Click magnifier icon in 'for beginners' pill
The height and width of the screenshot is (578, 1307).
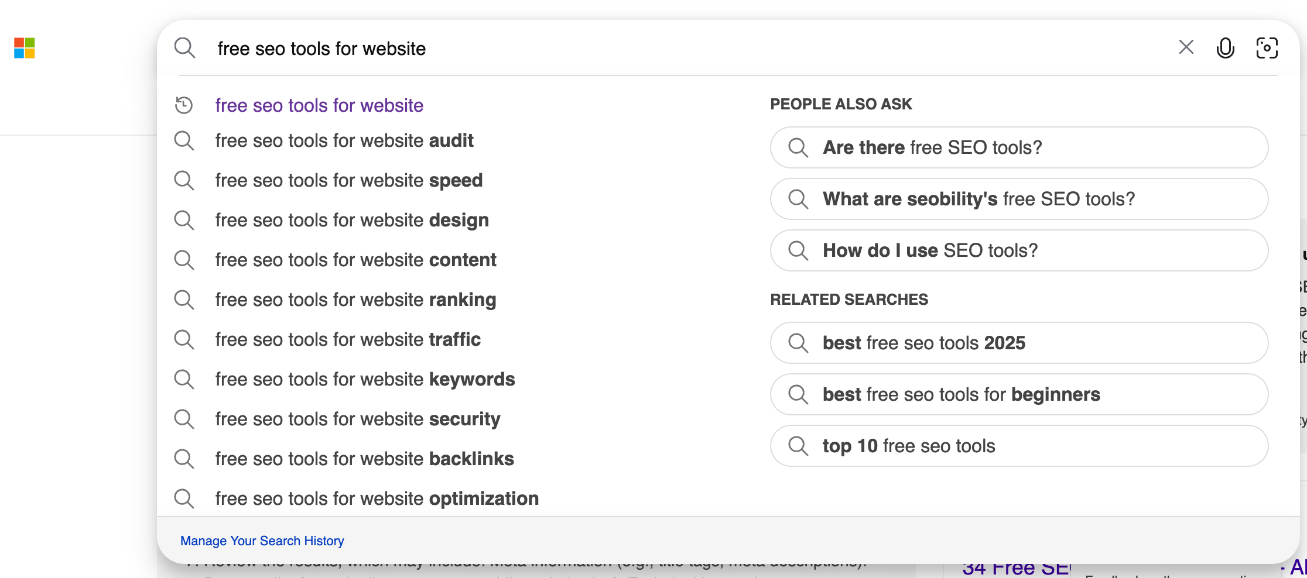[798, 394]
